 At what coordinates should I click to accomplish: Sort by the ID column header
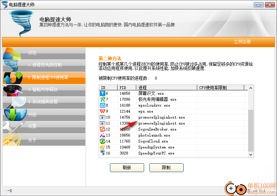tap(108, 88)
